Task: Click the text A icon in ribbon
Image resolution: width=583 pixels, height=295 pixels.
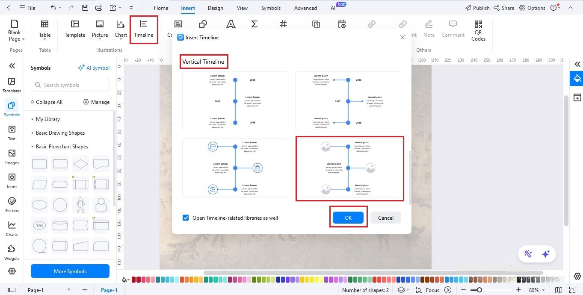Action: tap(231, 24)
